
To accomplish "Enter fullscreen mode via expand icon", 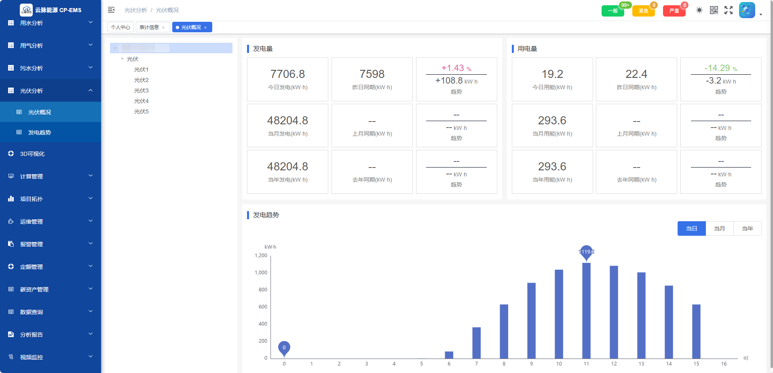I will pos(729,10).
